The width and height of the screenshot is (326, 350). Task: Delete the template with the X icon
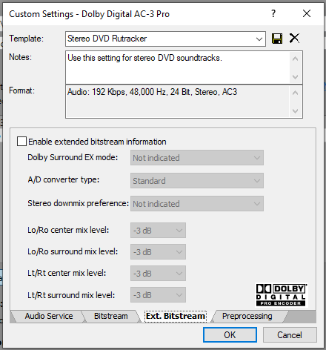(x=294, y=39)
